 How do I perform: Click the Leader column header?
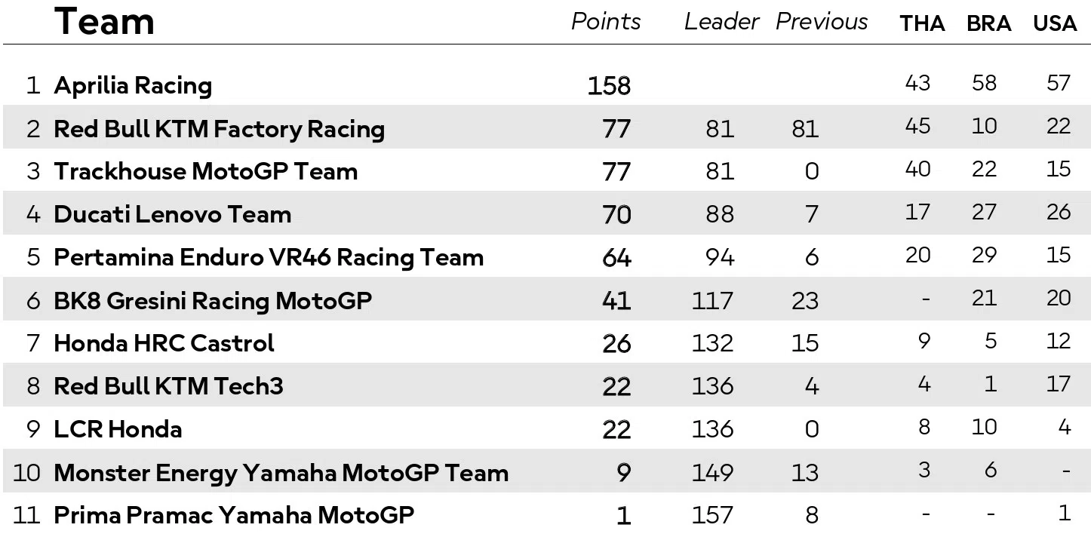click(x=721, y=22)
